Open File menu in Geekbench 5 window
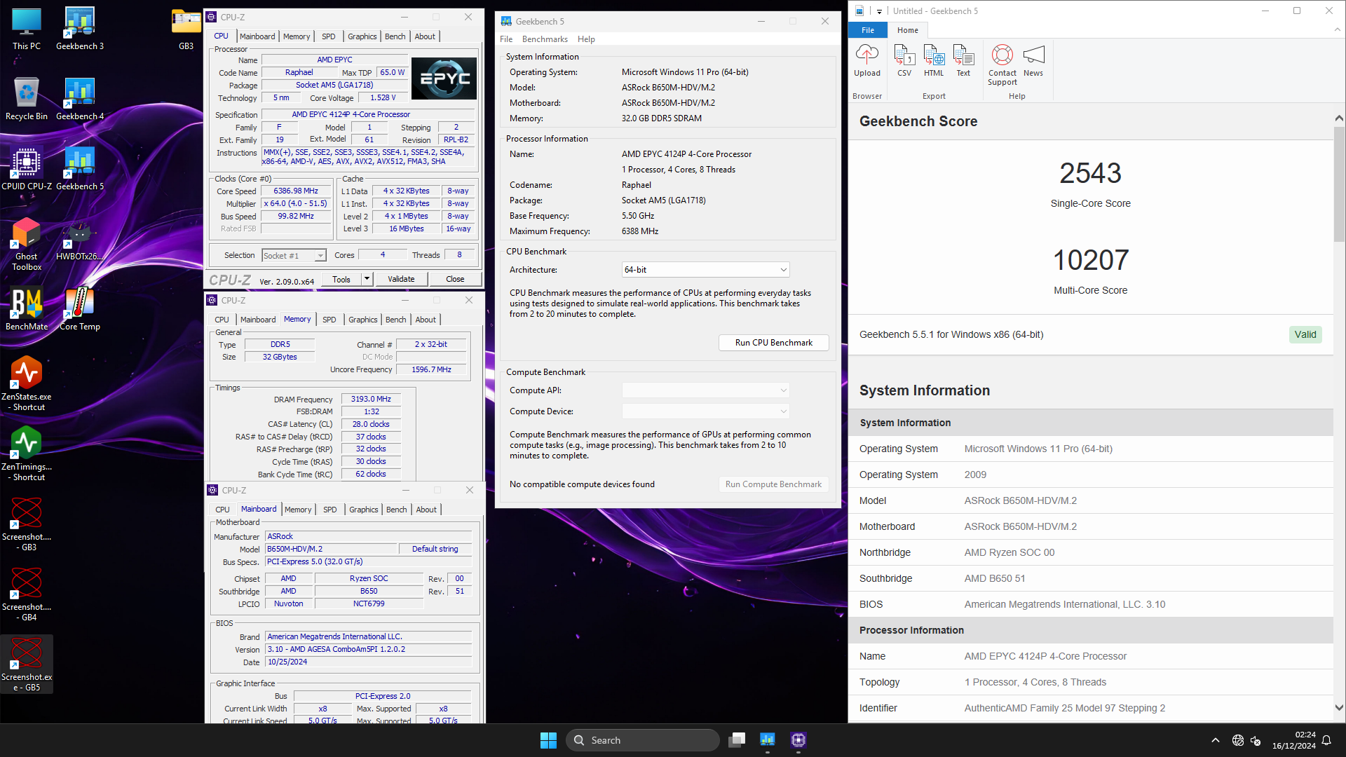The width and height of the screenshot is (1346, 757). tap(506, 39)
